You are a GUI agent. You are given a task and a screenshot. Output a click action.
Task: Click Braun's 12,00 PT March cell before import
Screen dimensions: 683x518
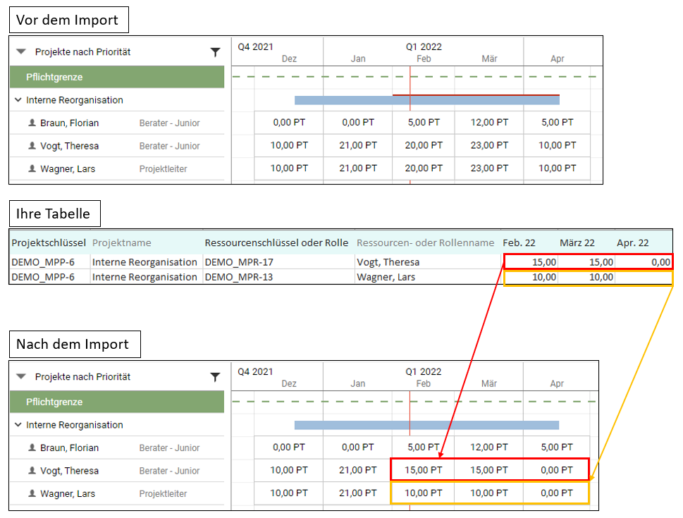pyautogui.click(x=489, y=122)
